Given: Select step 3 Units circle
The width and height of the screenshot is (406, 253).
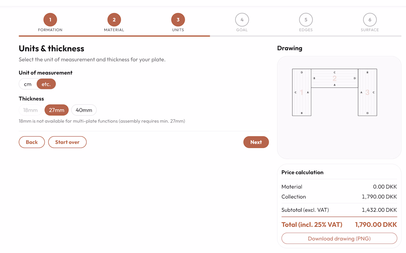Looking at the screenshot, I should coord(178,20).
